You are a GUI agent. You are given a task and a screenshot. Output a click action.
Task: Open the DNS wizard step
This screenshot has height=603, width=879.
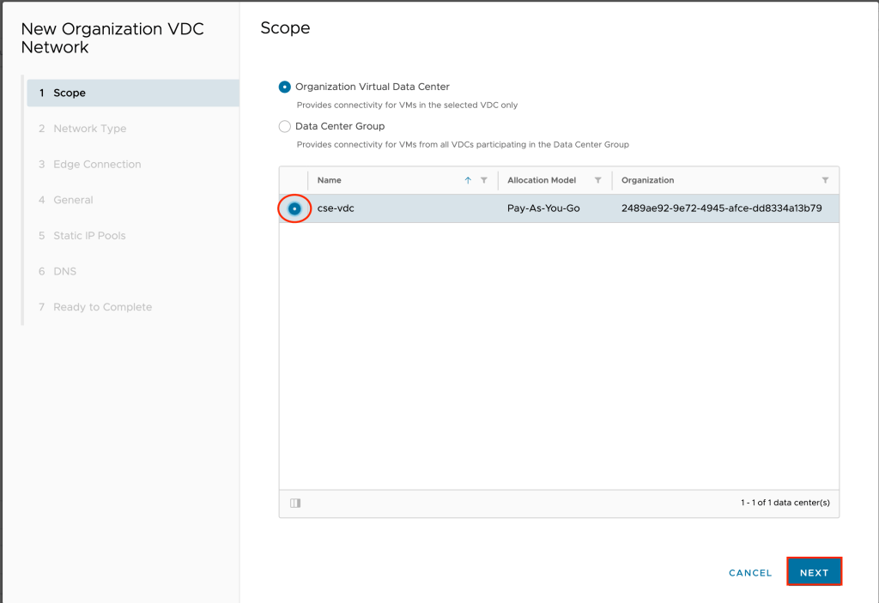64,271
